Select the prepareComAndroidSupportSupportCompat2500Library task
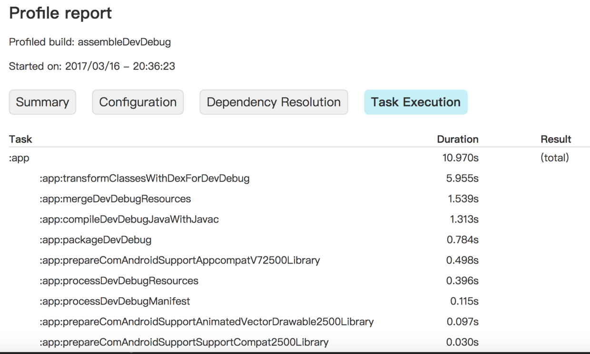 184,342
